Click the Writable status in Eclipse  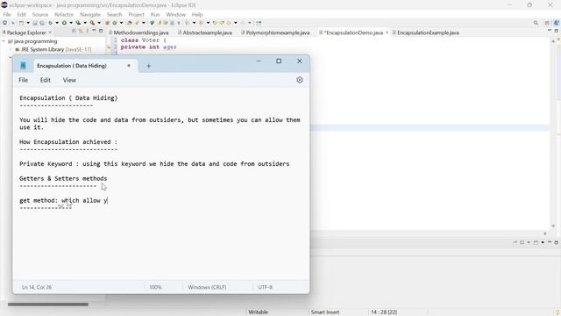258,312
